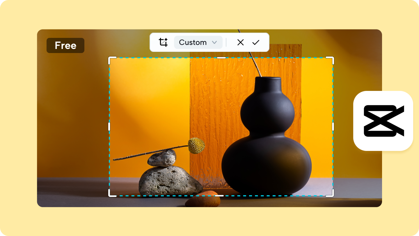The height and width of the screenshot is (236, 419).
Task: Click the right edge crop handle
Action: [334, 127]
